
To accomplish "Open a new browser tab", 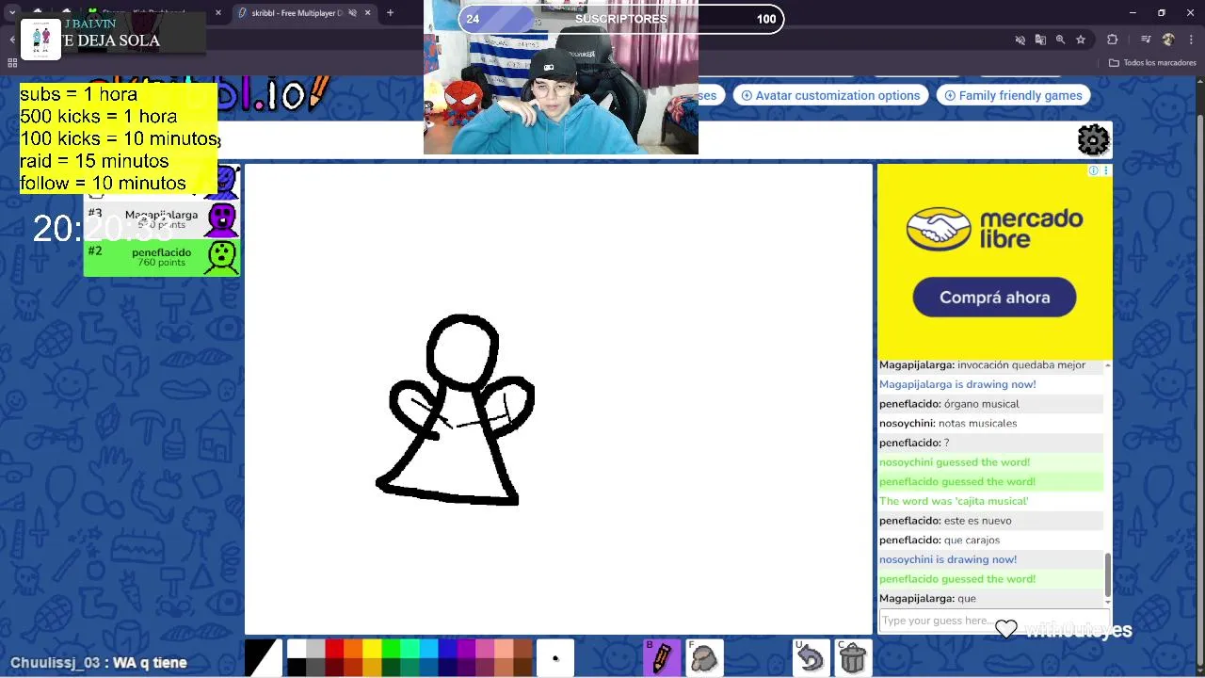I will (390, 13).
